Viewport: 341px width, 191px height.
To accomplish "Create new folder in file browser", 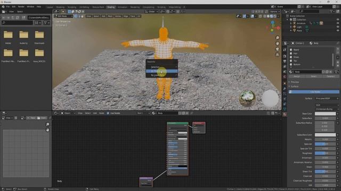I will (x=23, y=18).
